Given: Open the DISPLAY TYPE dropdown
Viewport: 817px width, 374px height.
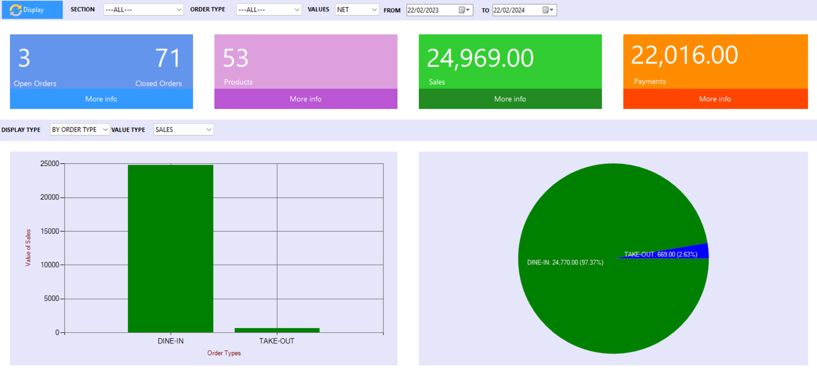Looking at the screenshot, I should click(x=105, y=130).
